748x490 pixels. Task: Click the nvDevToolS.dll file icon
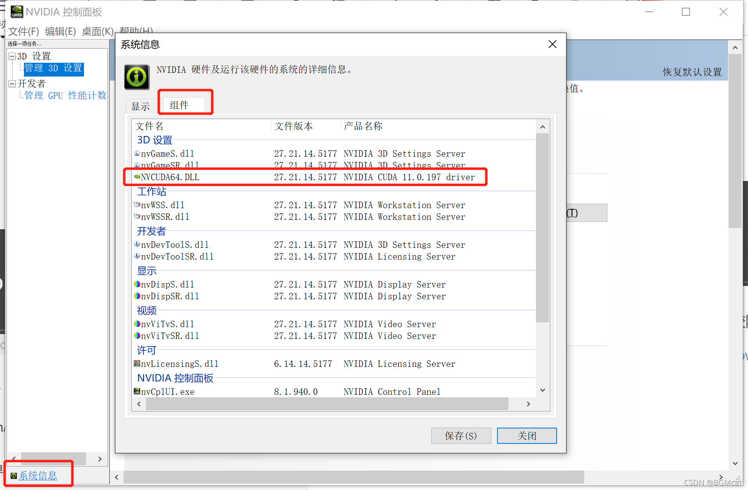(137, 244)
